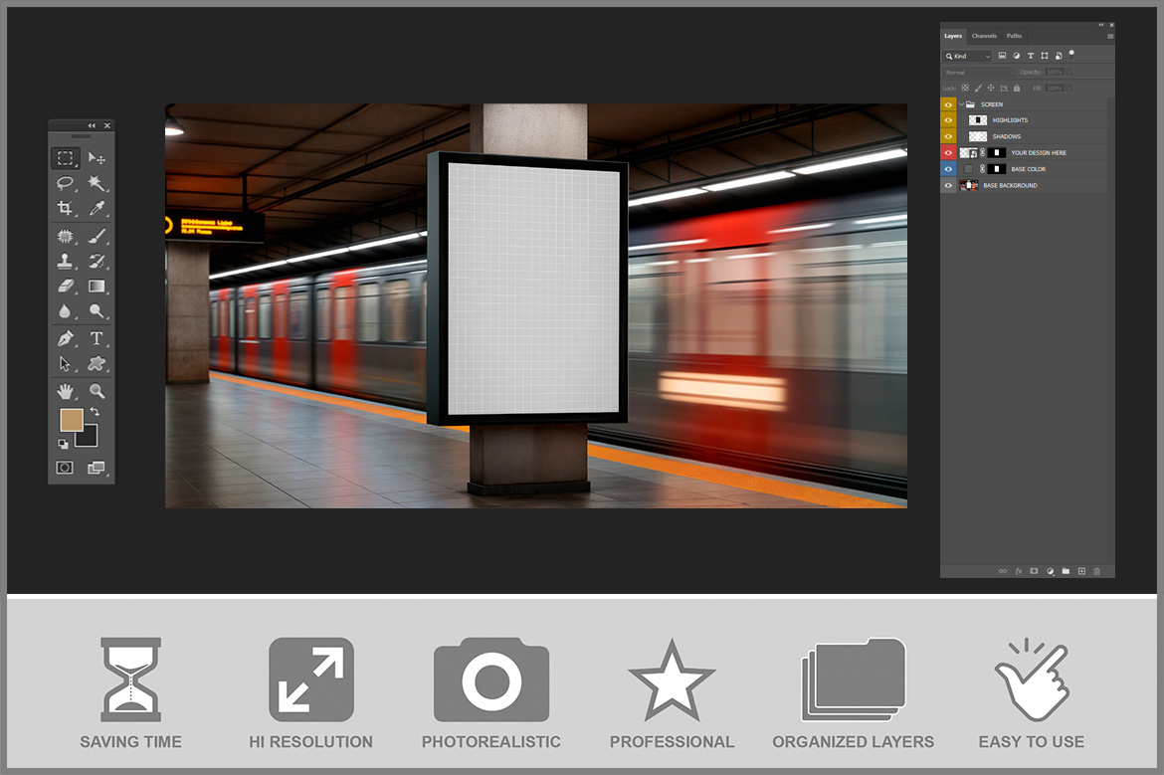Viewport: 1164px width, 775px height.
Task: Select the Magic Wand tool
Action: coord(97,183)
